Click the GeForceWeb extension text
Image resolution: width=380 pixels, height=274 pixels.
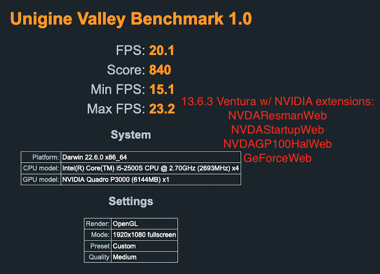point(277,158)
